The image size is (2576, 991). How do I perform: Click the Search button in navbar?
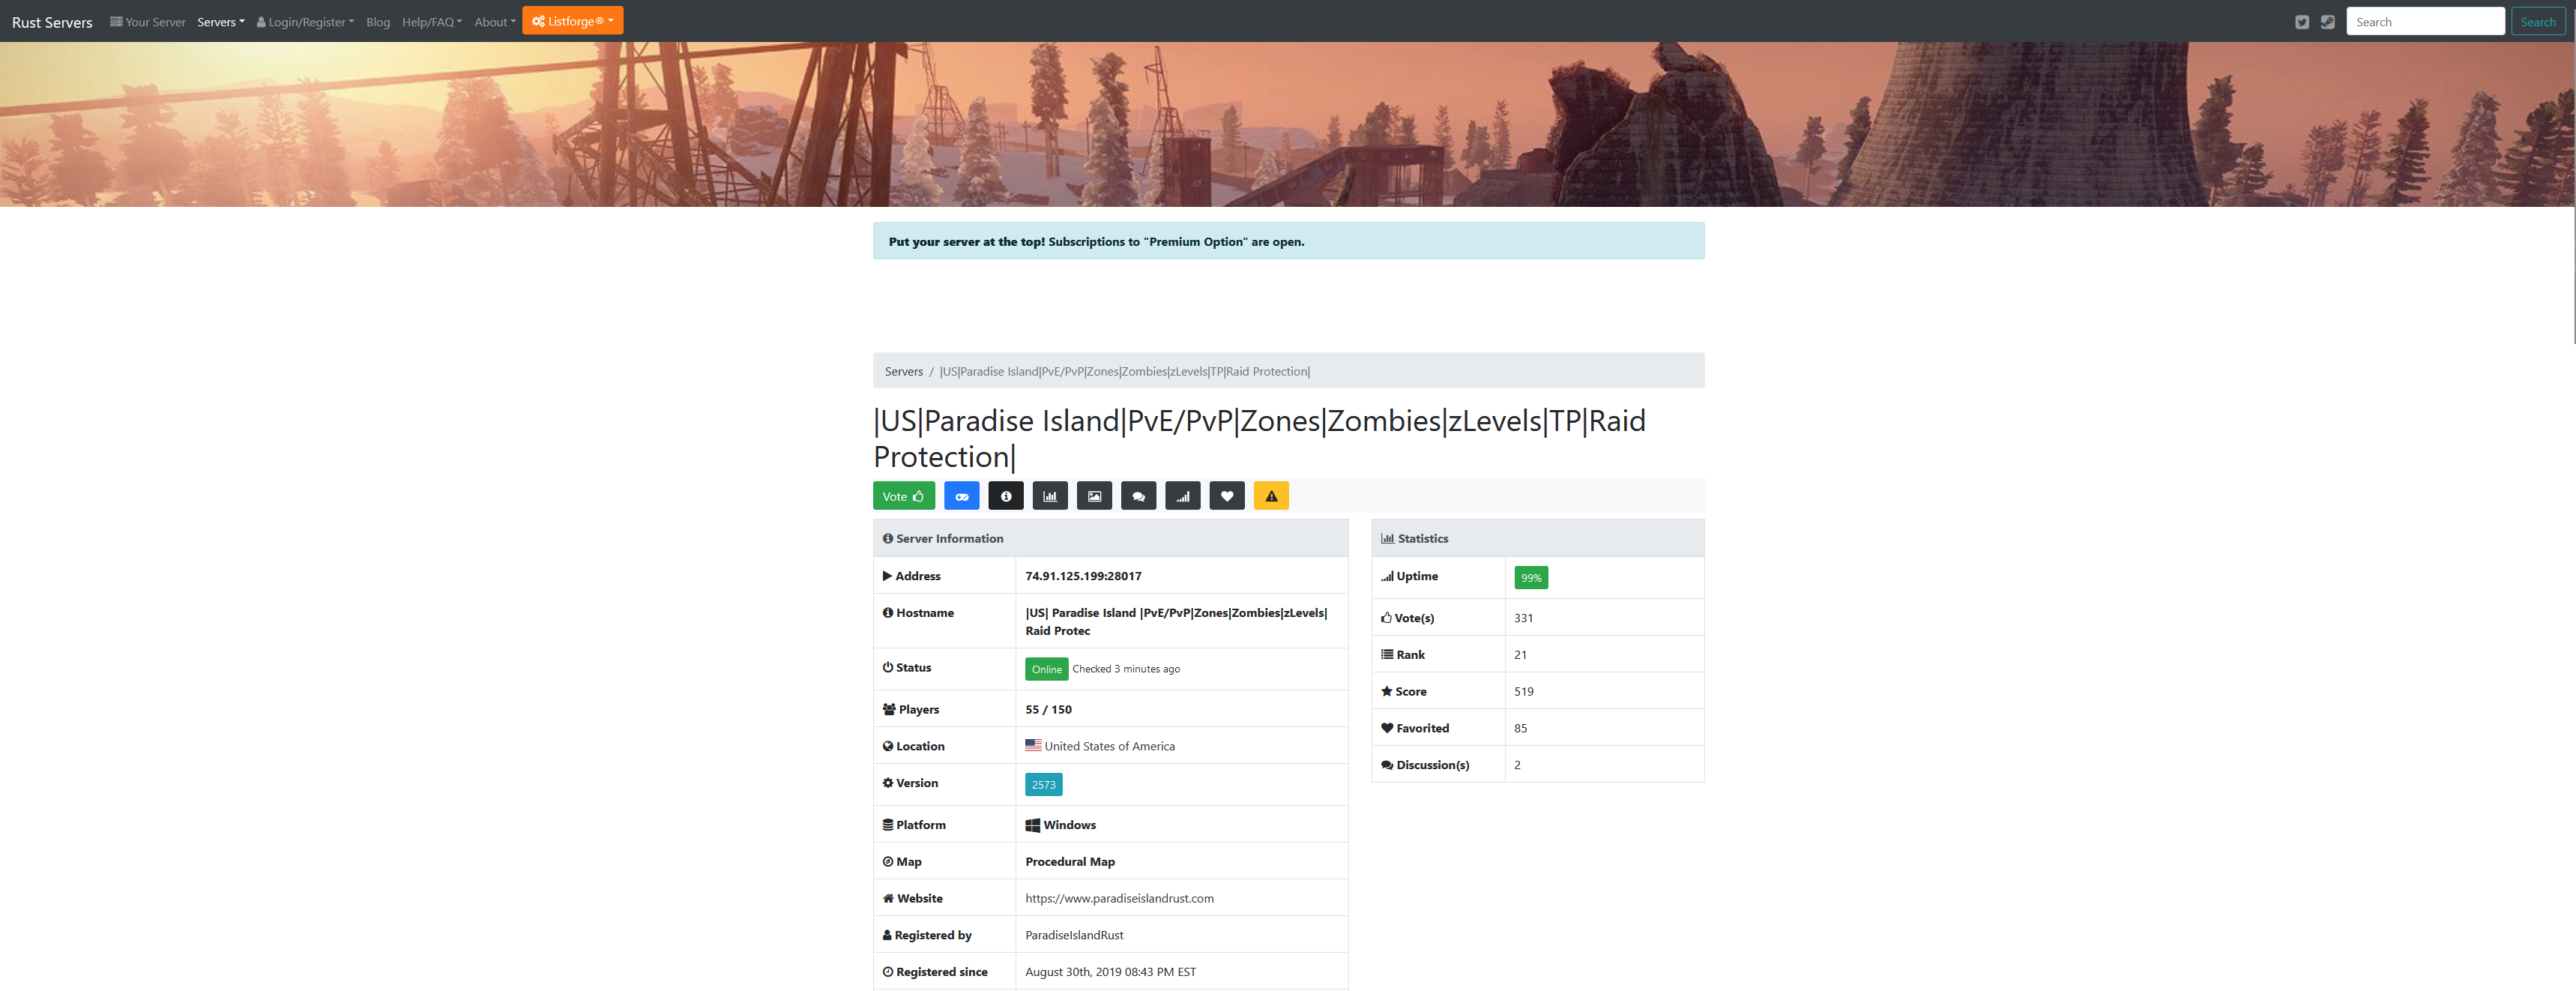tap(2537, 22)
